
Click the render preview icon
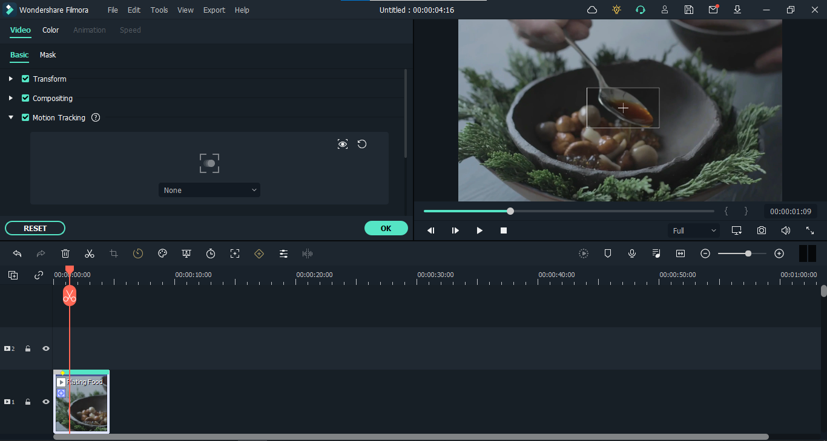584,254
